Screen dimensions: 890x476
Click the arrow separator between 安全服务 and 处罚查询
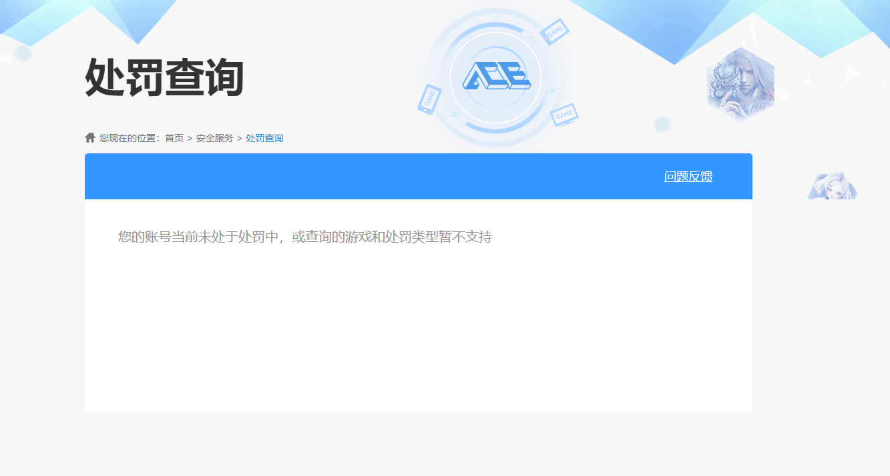tap(240, 138)
